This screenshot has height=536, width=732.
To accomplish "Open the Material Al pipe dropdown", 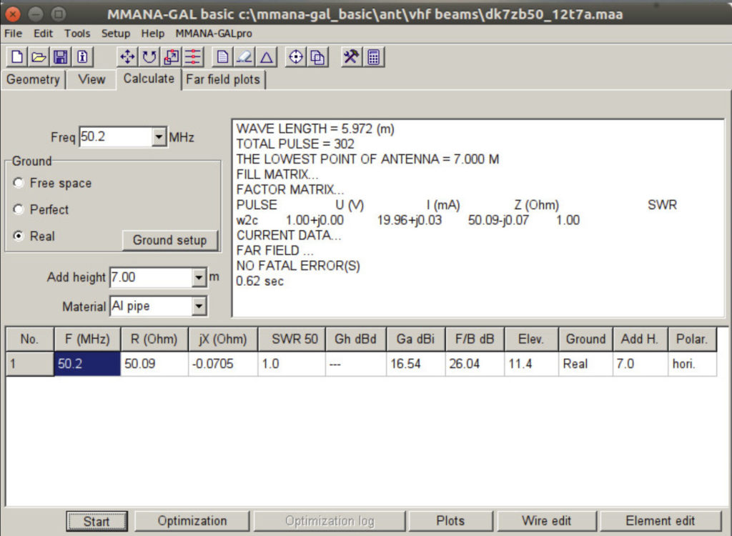I will (x=199, y=307).
